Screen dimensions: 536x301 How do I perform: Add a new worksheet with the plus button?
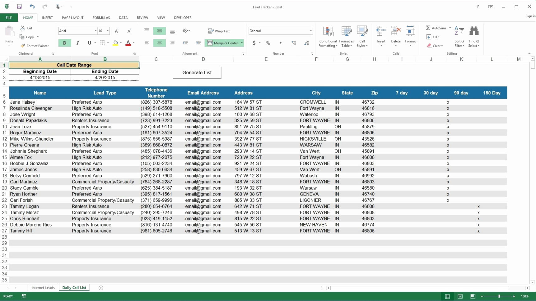(x=100, y=288)
